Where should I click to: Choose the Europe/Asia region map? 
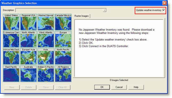tap(28, 56)
